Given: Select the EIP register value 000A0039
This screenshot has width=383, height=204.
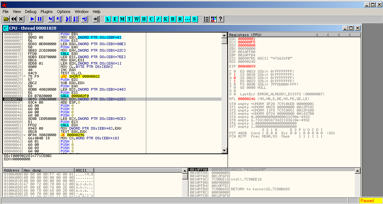Looking at the screenshot, I should point(247,66).
